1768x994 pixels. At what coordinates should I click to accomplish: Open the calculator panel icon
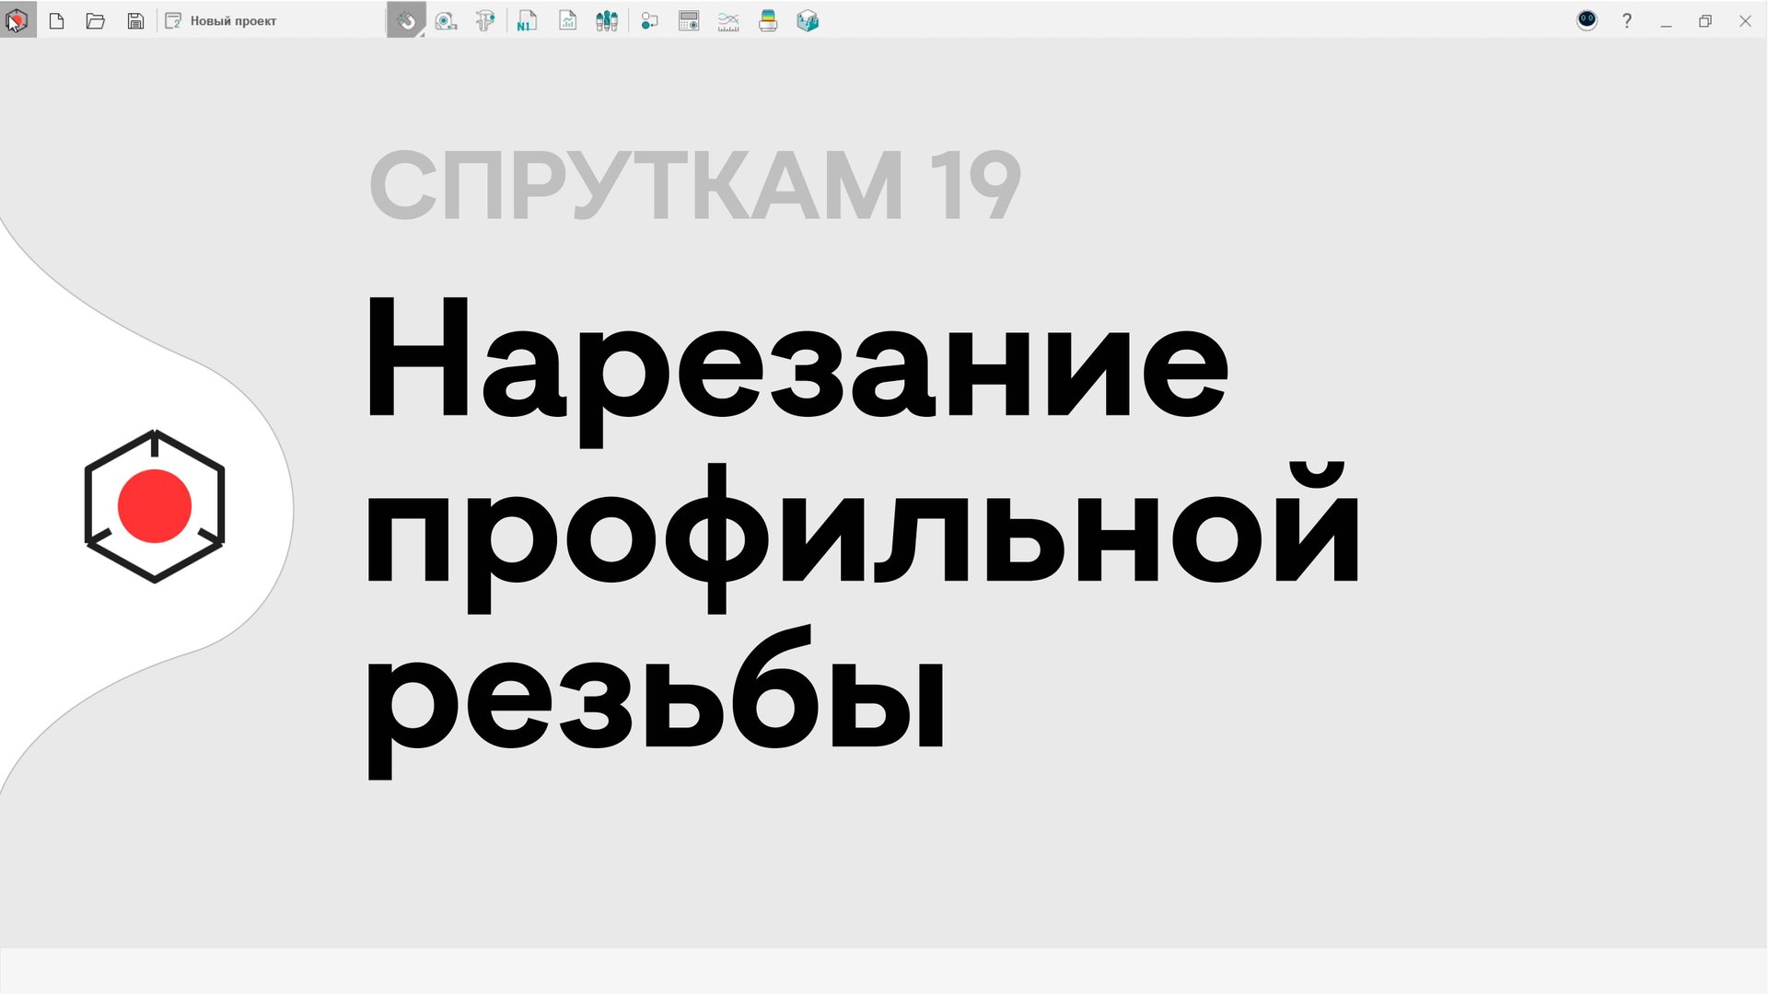pos(688,20)
